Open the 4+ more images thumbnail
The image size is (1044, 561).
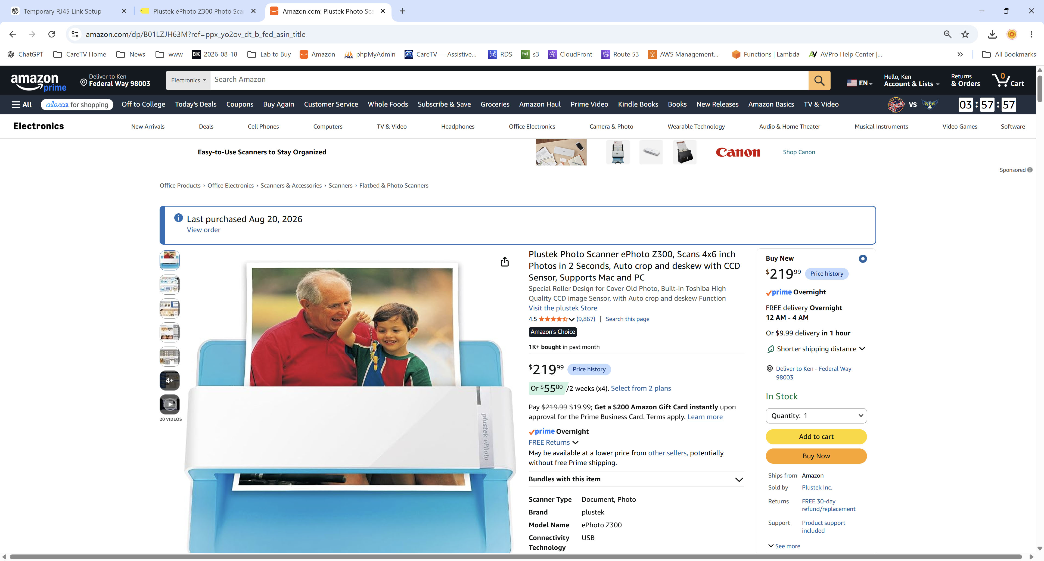[x=169, y=380]
